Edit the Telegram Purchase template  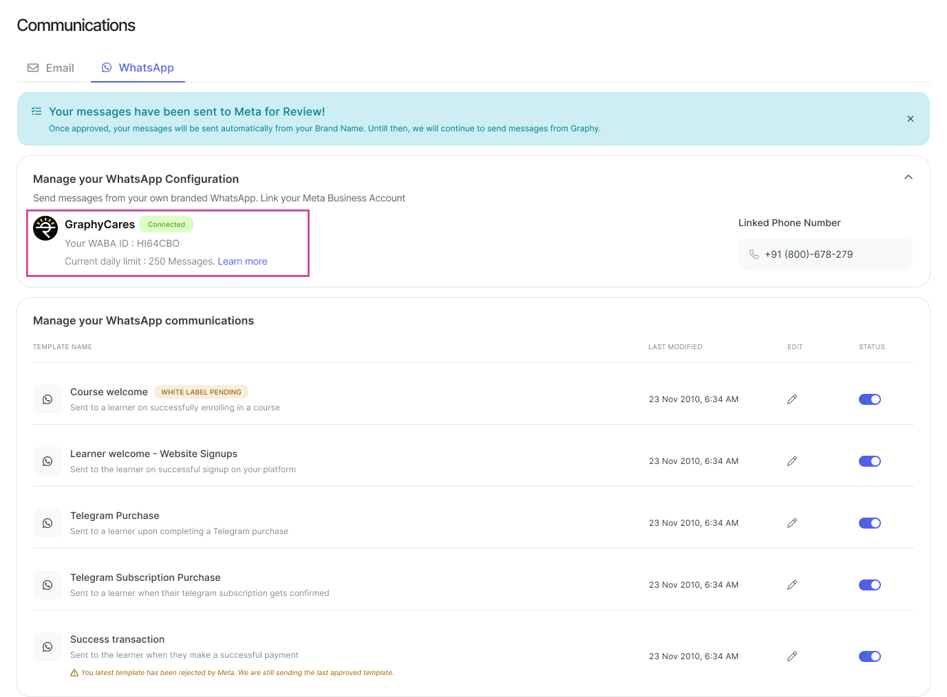tap(792, 523)
